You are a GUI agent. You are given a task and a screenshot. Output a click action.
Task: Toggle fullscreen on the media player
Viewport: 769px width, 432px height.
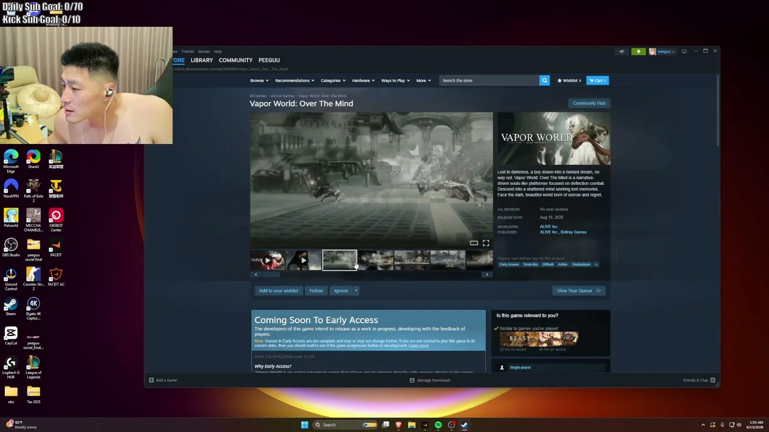tap(485, 243)
